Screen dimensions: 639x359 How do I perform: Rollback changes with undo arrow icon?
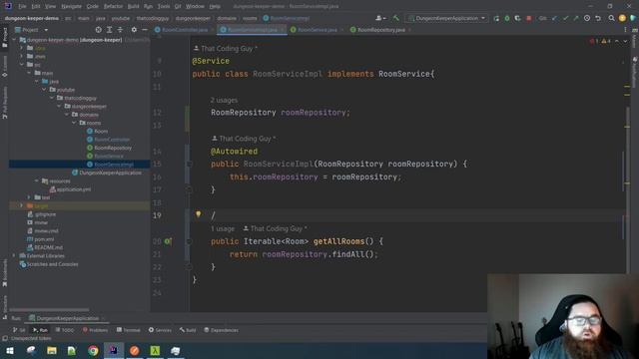point(598,18)
